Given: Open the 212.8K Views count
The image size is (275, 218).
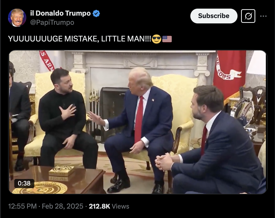Looking at the screenshot, I should 109,206.
